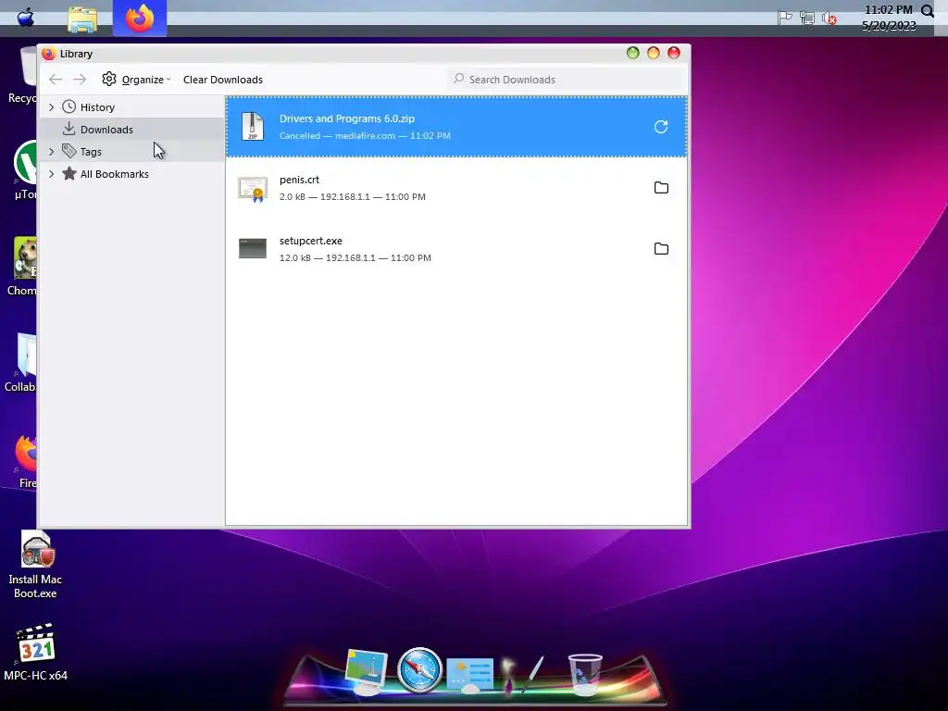Click the Firefox button in the taskbar
The image size is (948, 711).
(140, 19)
